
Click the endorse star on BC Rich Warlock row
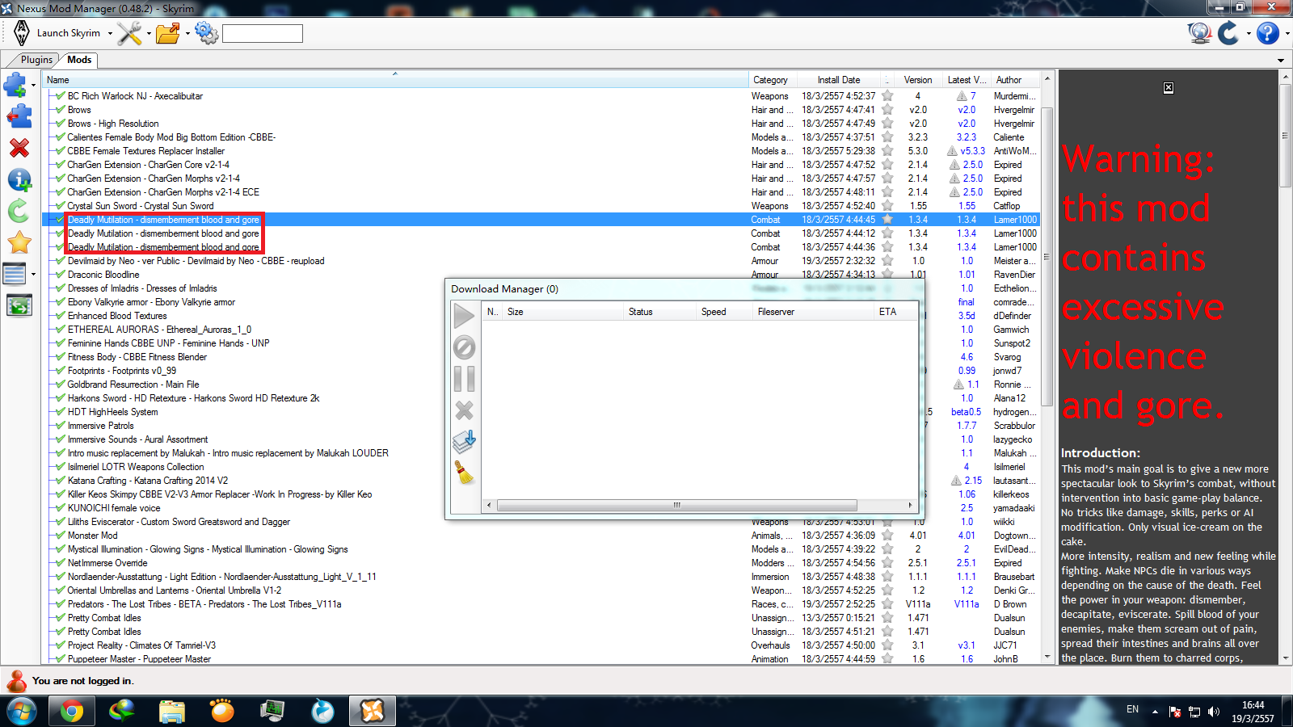click(x=887, y=96)
